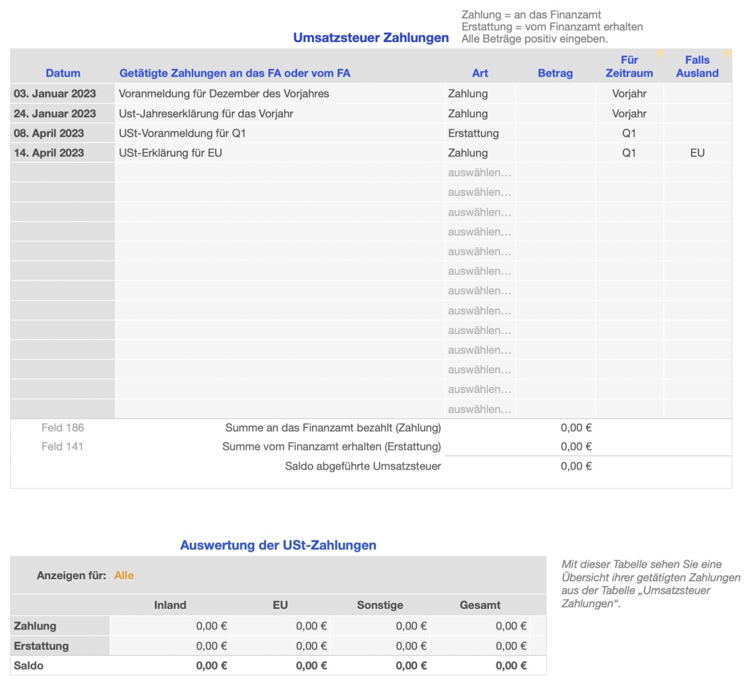Screen dimensions: 746x681
Task: Select Saldo abgeführte Umsatzsteuer total value
Action: (x=576, y=466)
